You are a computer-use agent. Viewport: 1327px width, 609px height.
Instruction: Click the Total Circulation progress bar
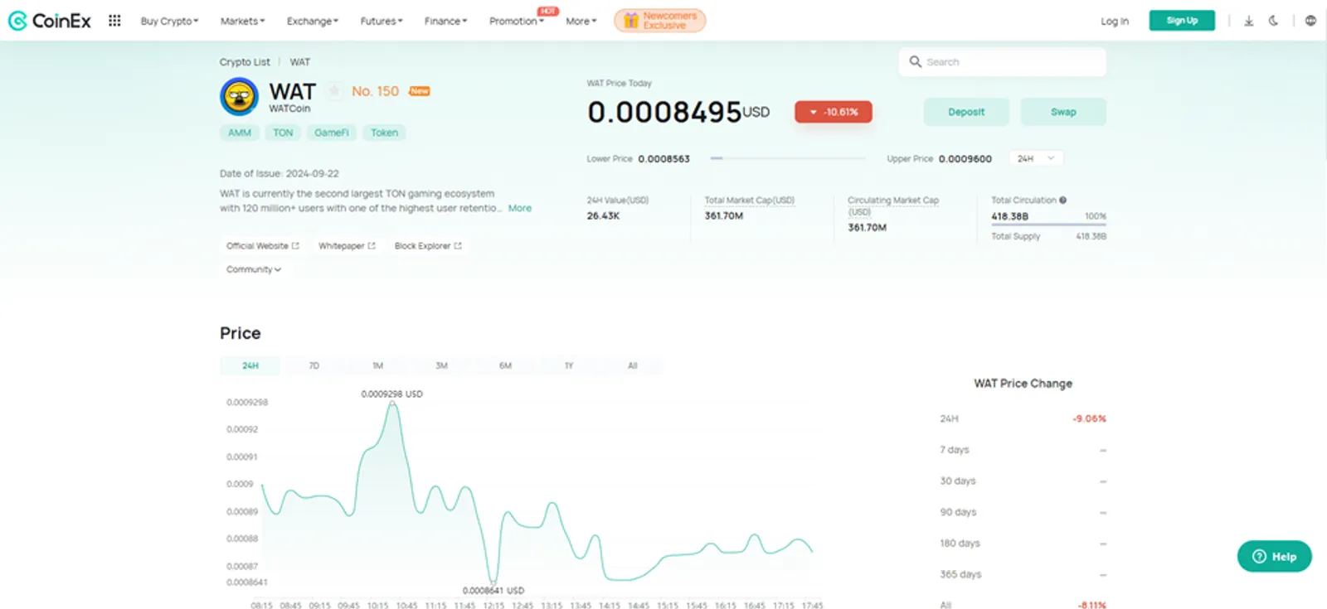tap(1048, 225)
